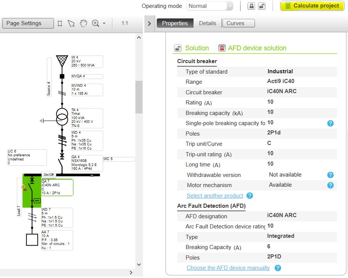This screenshot has width=348, height=278.
Task: Select the WD 7 cable symbol
Action: click(x=32, y=217)
